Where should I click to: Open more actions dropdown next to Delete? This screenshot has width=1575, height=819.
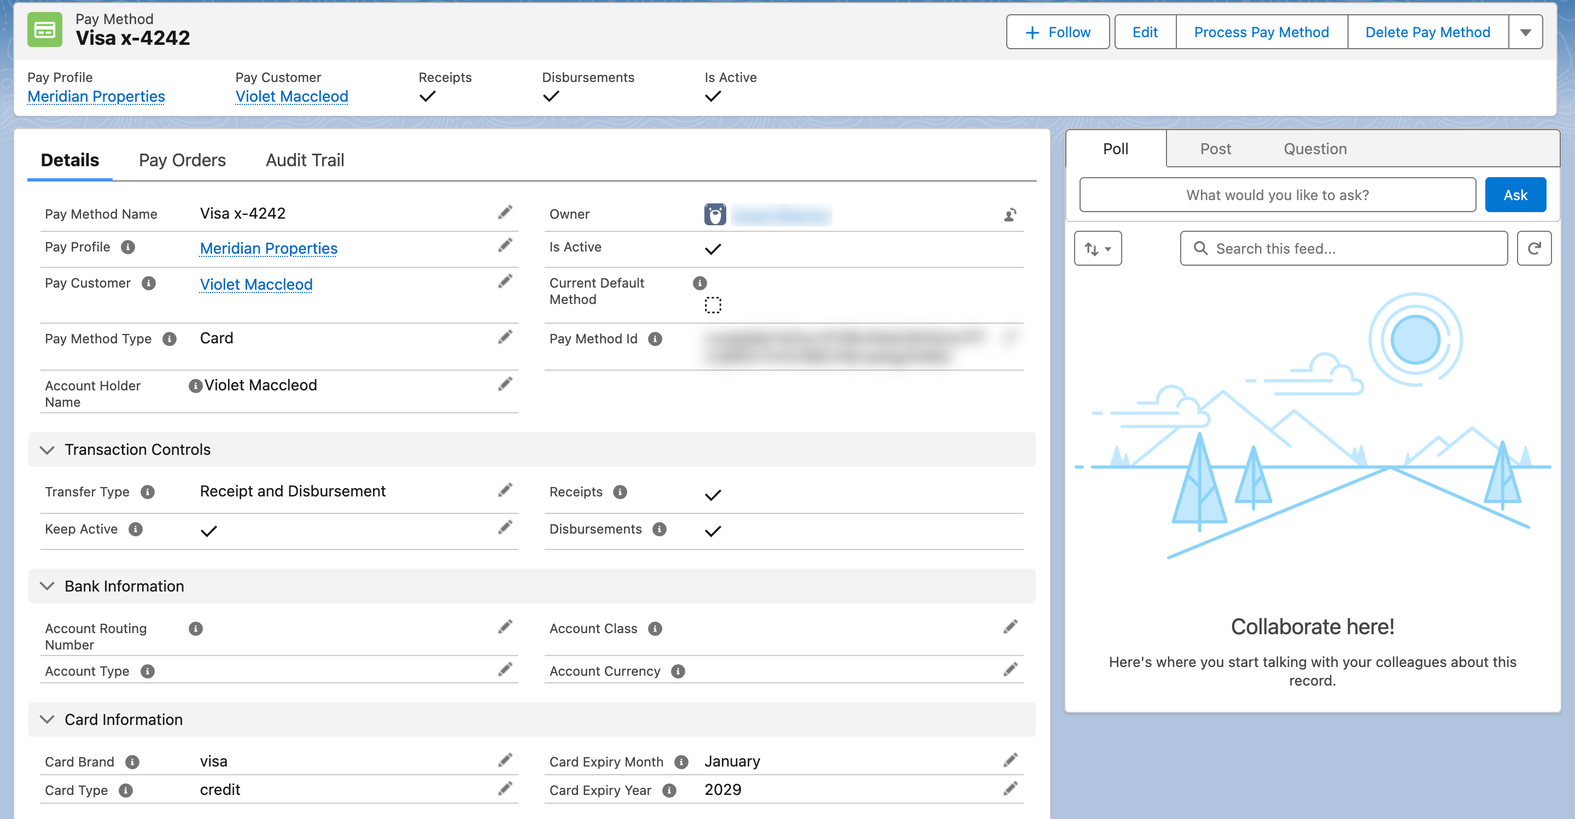(1525, 32)
